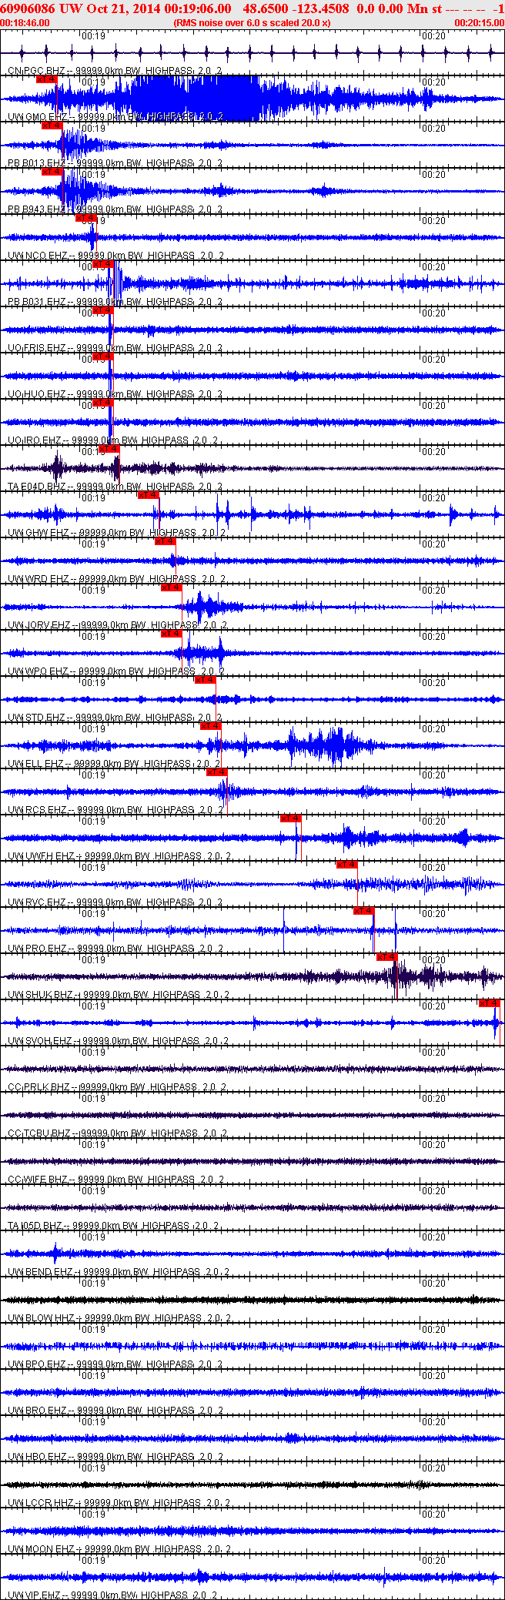Select the UW VIP EHZ station label

(35, 1595)
